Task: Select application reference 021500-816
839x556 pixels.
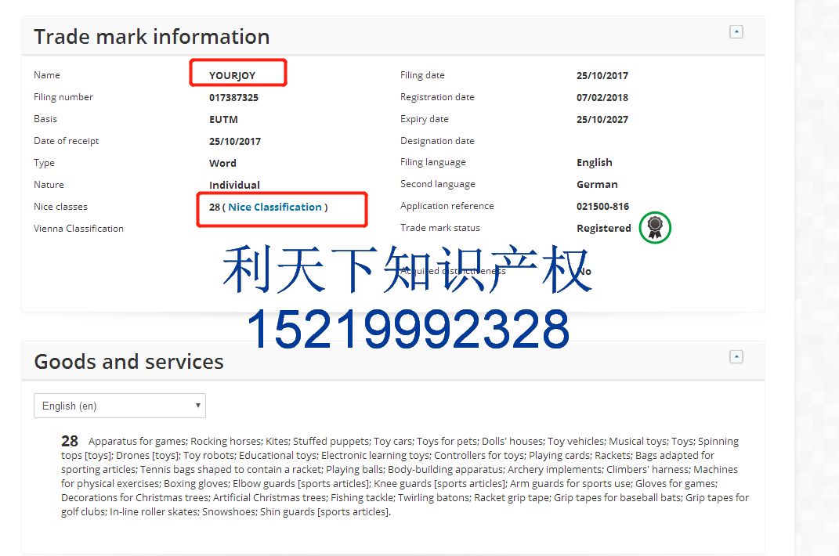Action: 603,207
